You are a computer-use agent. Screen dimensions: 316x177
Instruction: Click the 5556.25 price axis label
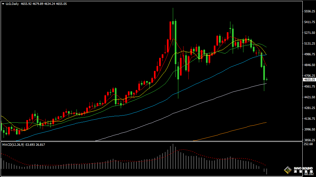pos(309,11)
